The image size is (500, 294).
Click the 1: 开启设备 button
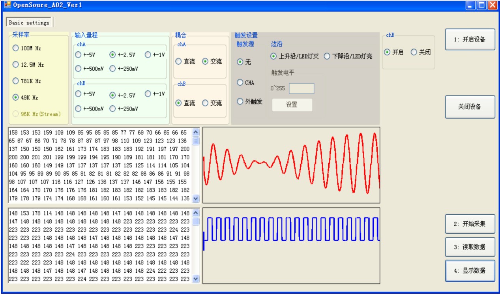click(470, 39)
